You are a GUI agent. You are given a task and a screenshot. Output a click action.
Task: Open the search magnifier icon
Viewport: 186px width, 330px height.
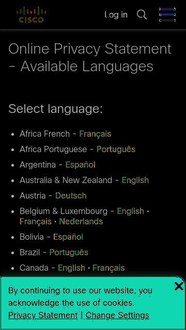coord(142,15)
